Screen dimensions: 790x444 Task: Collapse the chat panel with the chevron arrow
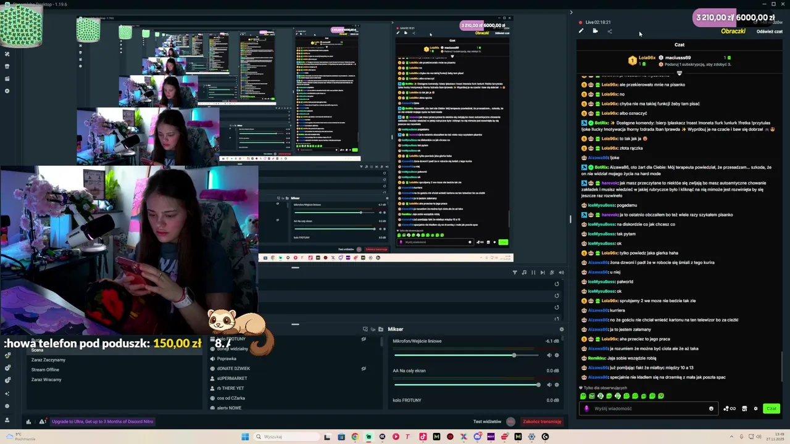coord(571,12)
